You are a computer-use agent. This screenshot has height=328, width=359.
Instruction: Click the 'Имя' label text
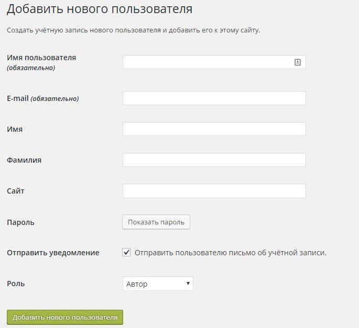tap(15, 129)
